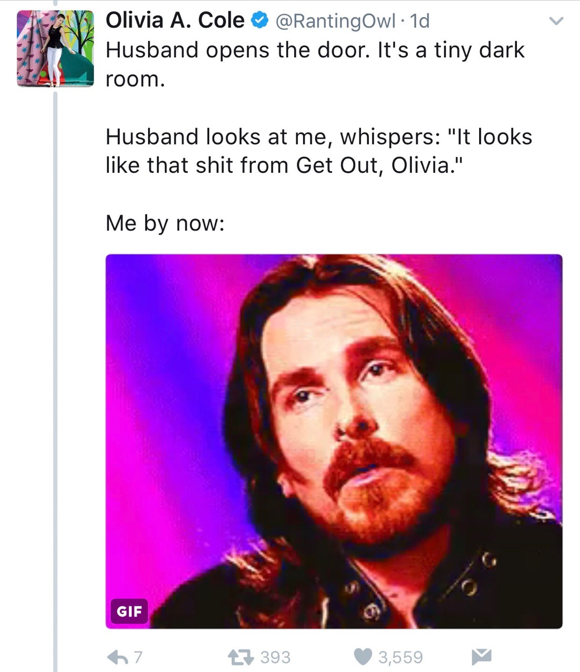Click the reply count 7
Image resolution: width=580 pixels, height=672 pixels.
[138, 657]
